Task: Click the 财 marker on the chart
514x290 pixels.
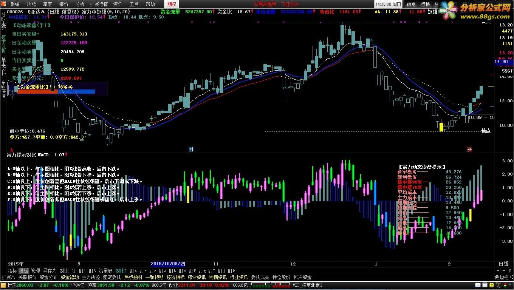Action: [x=191, y=150]
